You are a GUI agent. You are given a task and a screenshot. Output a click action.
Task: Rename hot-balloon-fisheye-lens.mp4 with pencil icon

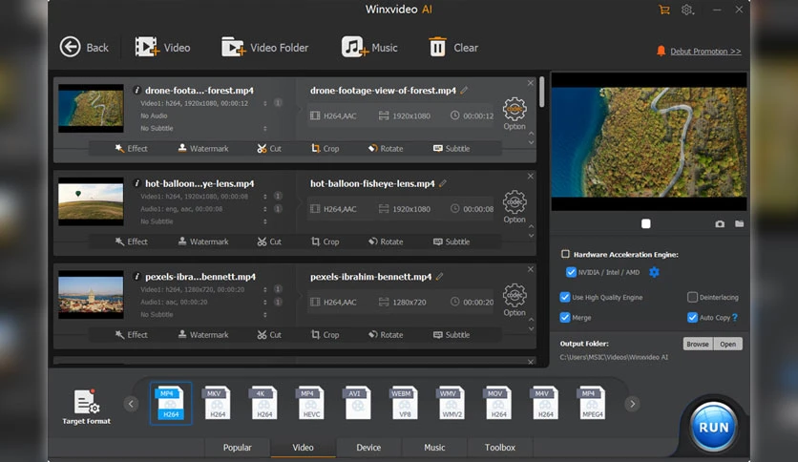tap(443, 183)
